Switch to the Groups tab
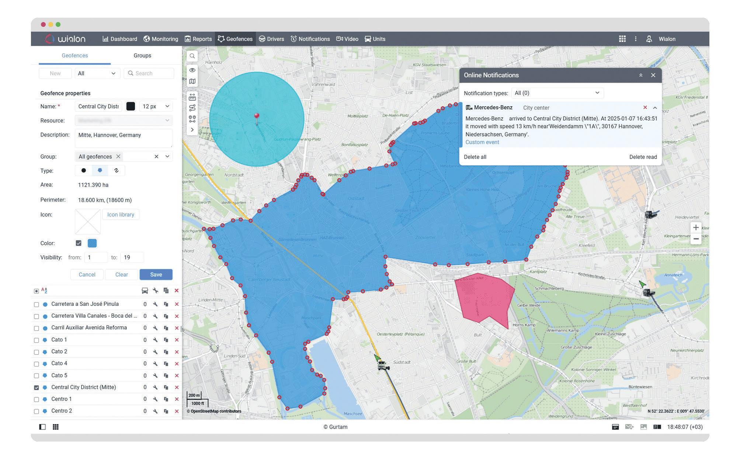 point(142,56)
